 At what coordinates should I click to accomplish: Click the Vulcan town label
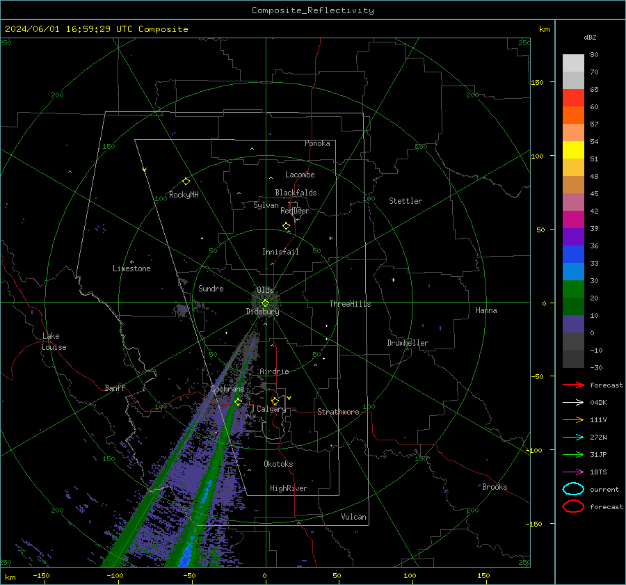tap(353, 517)
